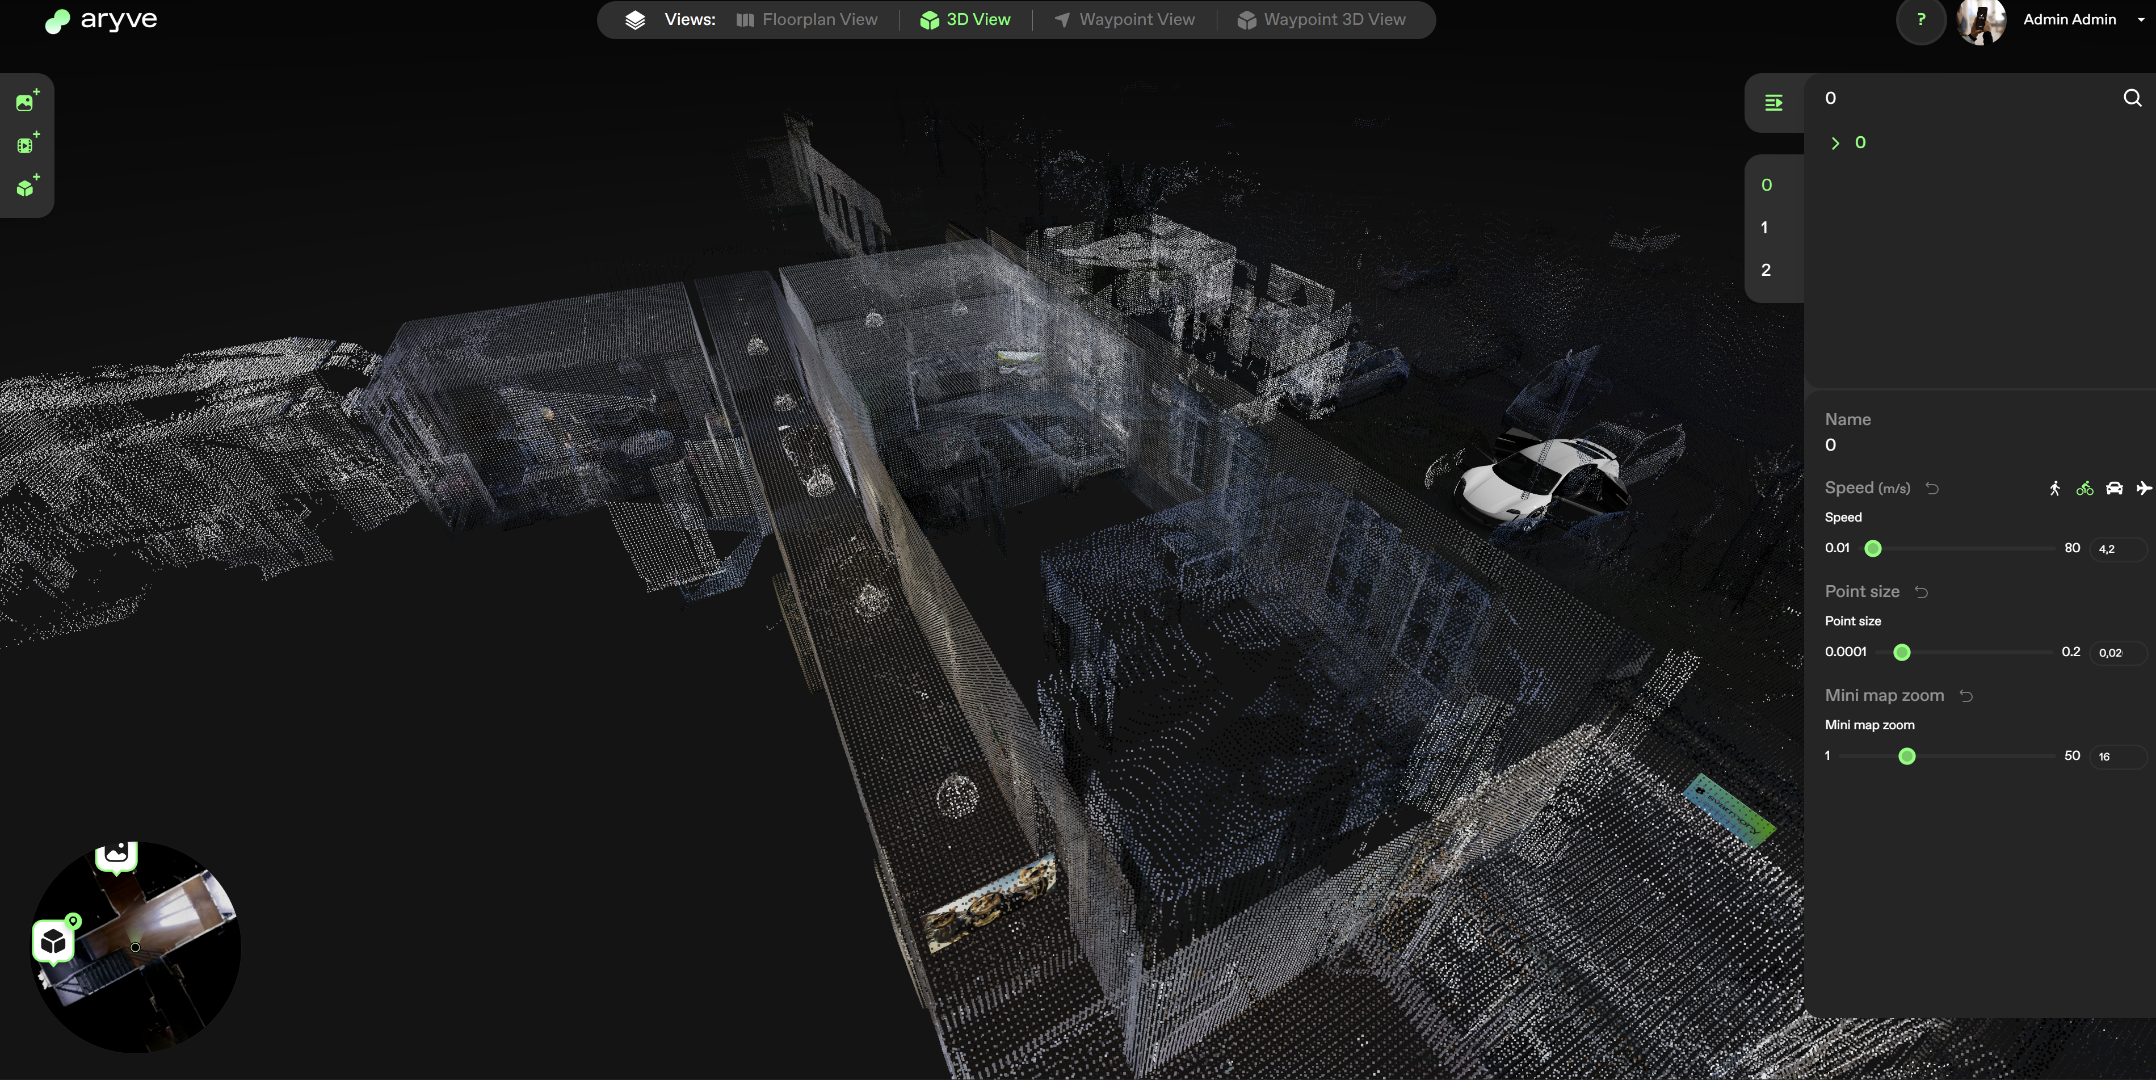This screenshot has width=2156, height=1080.
Task: Select floor 1 in floor list
Action: (x=1764, y=228)
